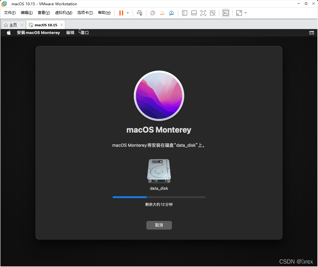Open the power options dropdown arrow
Viewport: 318px width, 267px height.
(x=128, y=13)
